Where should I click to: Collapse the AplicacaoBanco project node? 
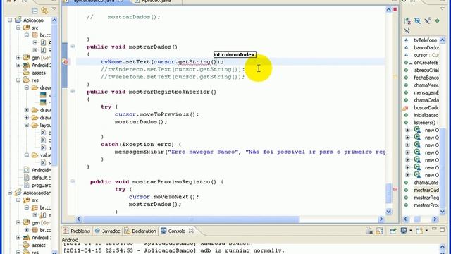(x=10, y=193)
